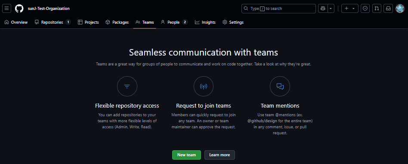This screenshot has width=408, height=164.
Task: Open the organization Settings tab
Action: pos(233,22)
